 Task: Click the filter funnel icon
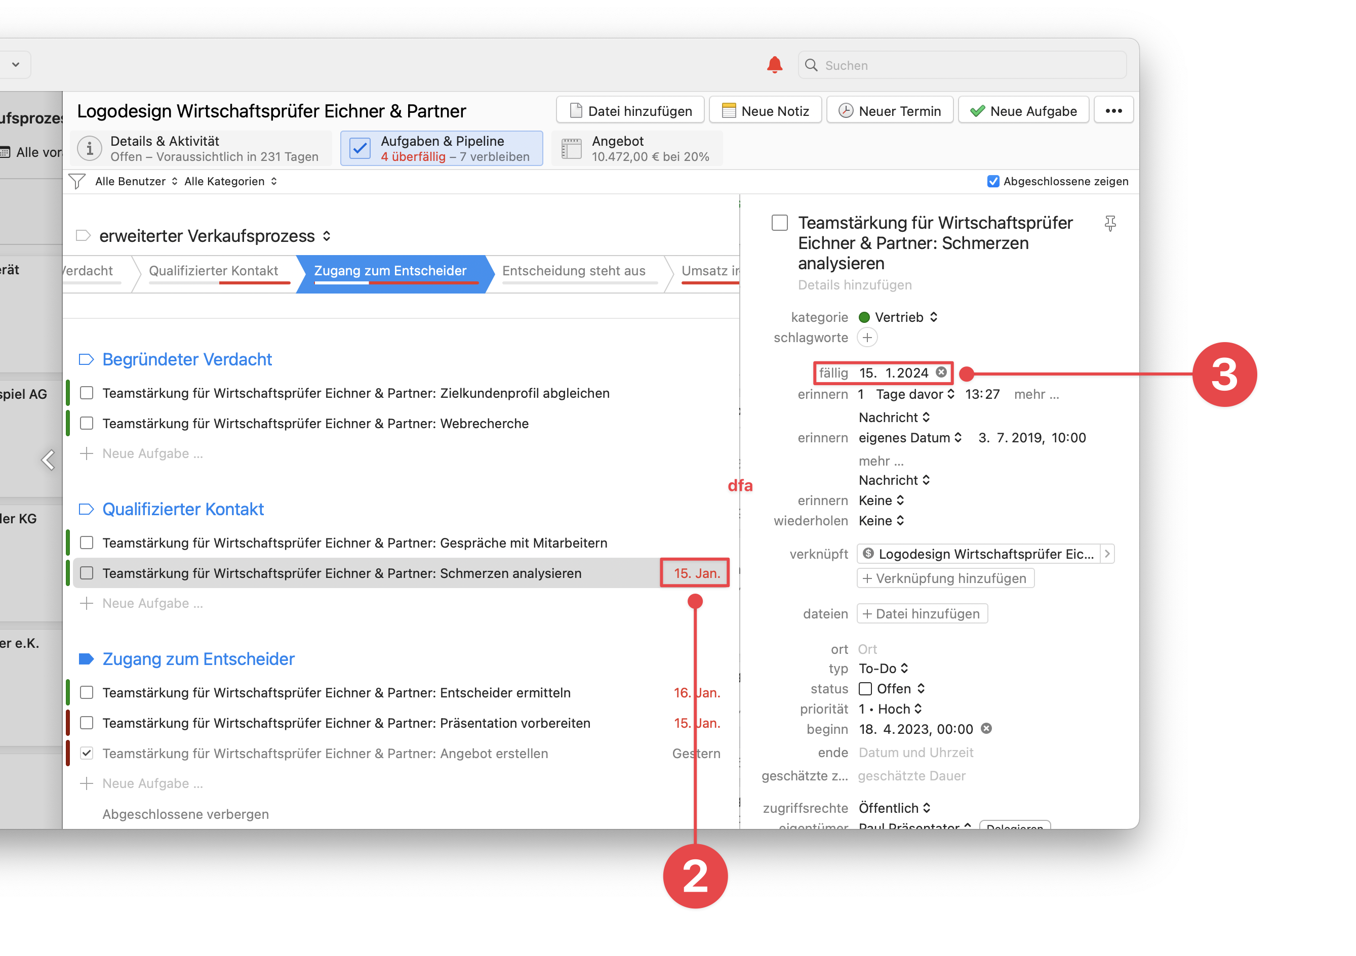click(x=77, y=181)
